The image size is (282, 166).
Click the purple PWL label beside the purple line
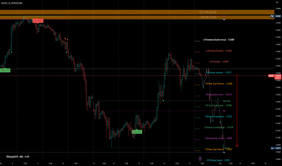click(224, 111)
